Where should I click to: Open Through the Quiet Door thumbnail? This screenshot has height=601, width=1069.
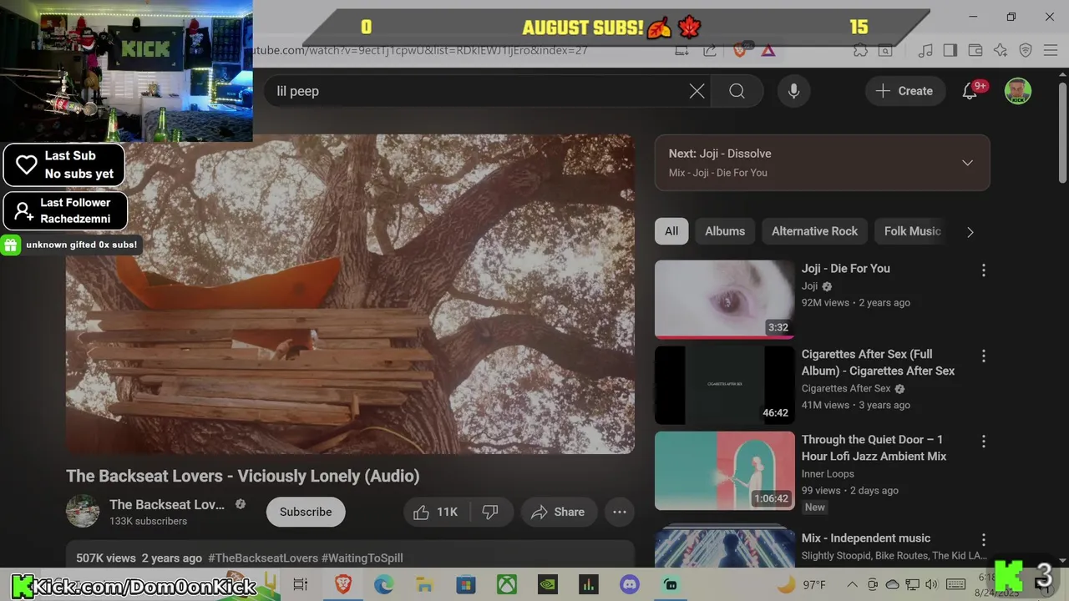coord(725,471)
